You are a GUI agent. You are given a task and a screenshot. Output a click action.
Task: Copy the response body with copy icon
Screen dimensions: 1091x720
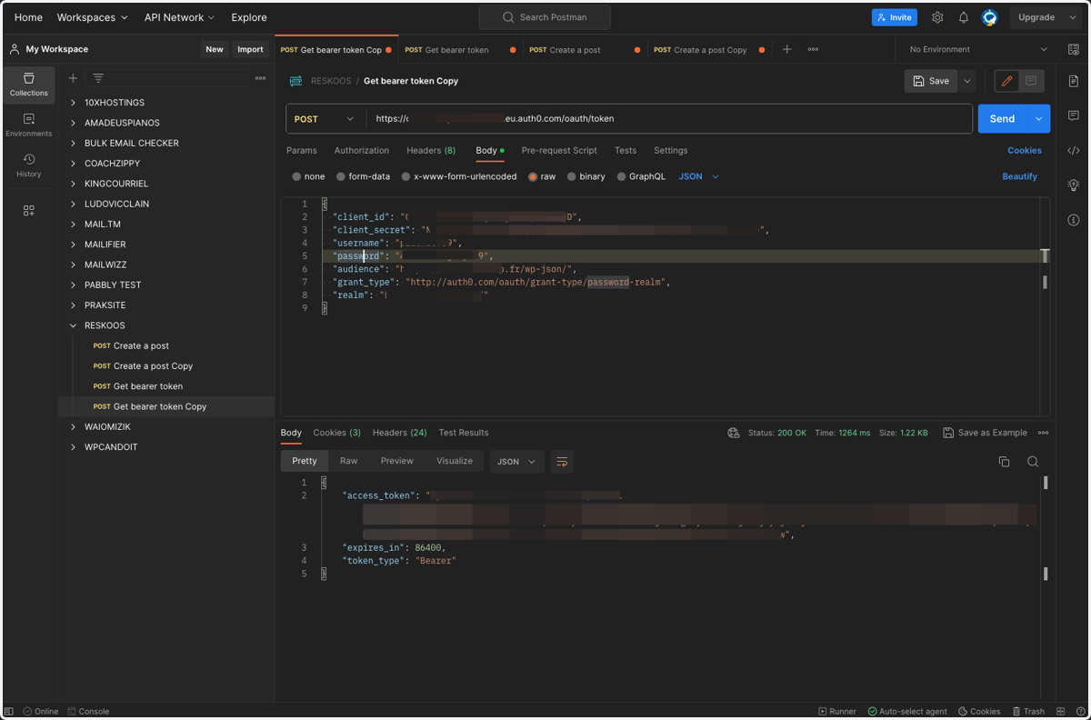coord(1004,462)
